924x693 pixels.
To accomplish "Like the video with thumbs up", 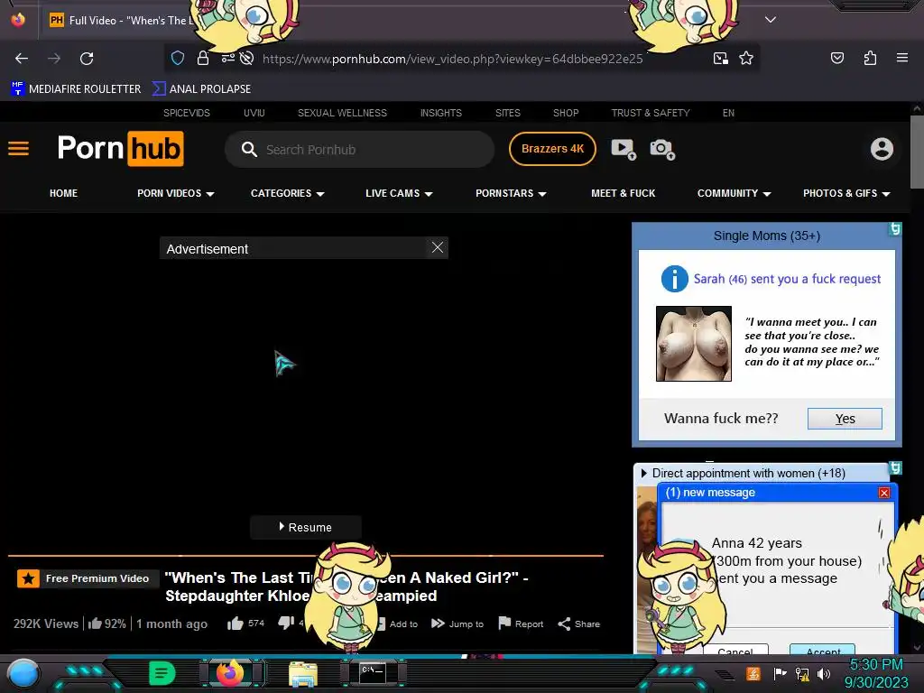I will 236,623.
